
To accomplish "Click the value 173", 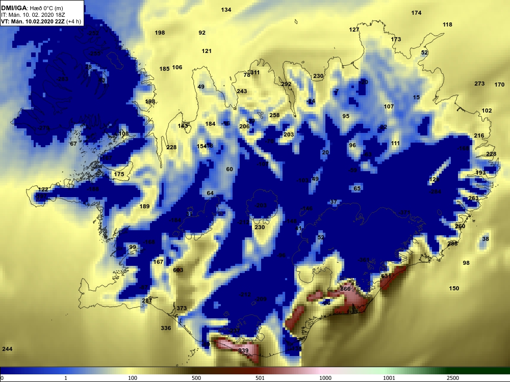I will tap(396, 39).
